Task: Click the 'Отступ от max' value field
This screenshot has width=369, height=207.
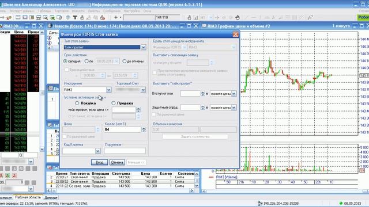Action: tap(190, 94)
